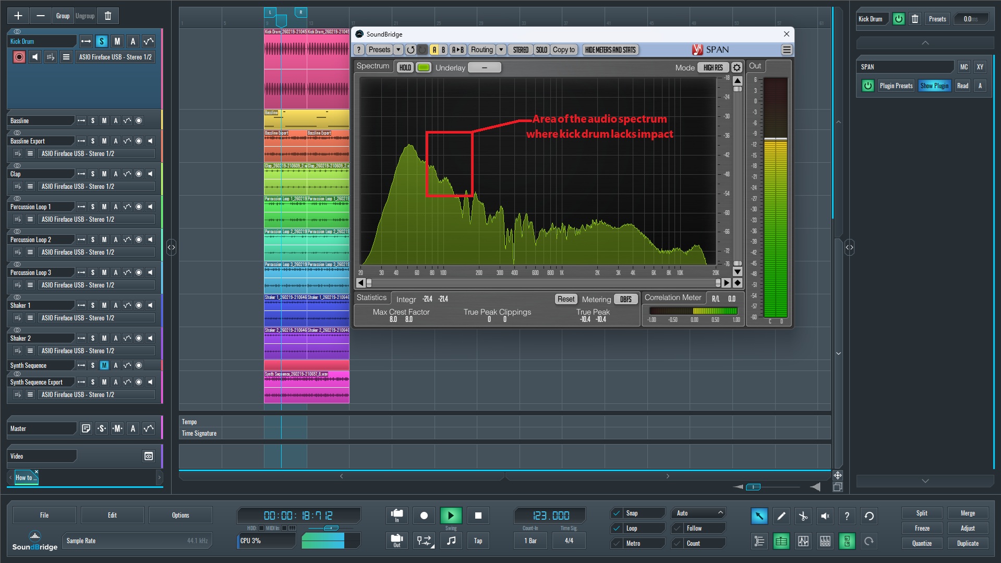Open the Master track notes icon
The image size is (1001, 563).
pyautogui.click(x=86, y=428)
